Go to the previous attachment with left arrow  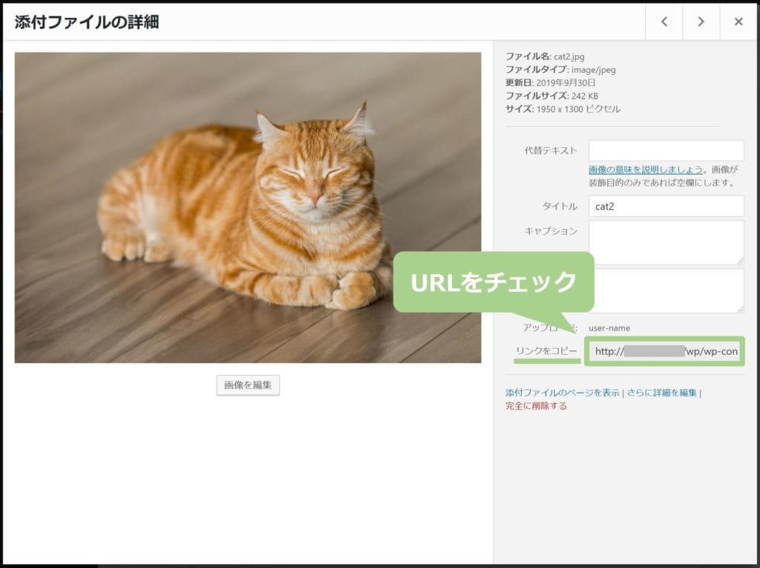point(664,22)
